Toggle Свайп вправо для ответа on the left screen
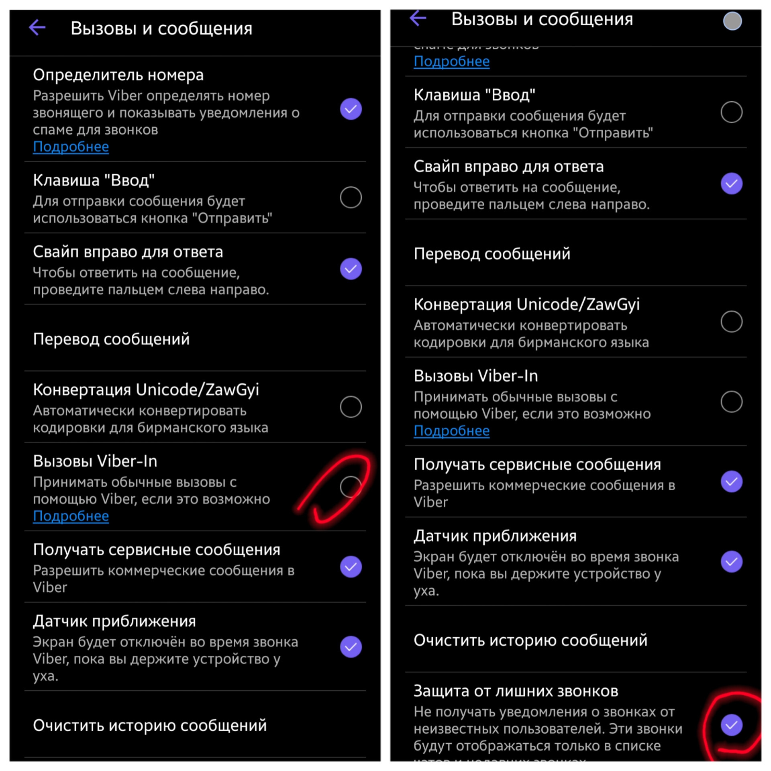The height and width of the screenshot is (771, 771). [x=351, y=269]
